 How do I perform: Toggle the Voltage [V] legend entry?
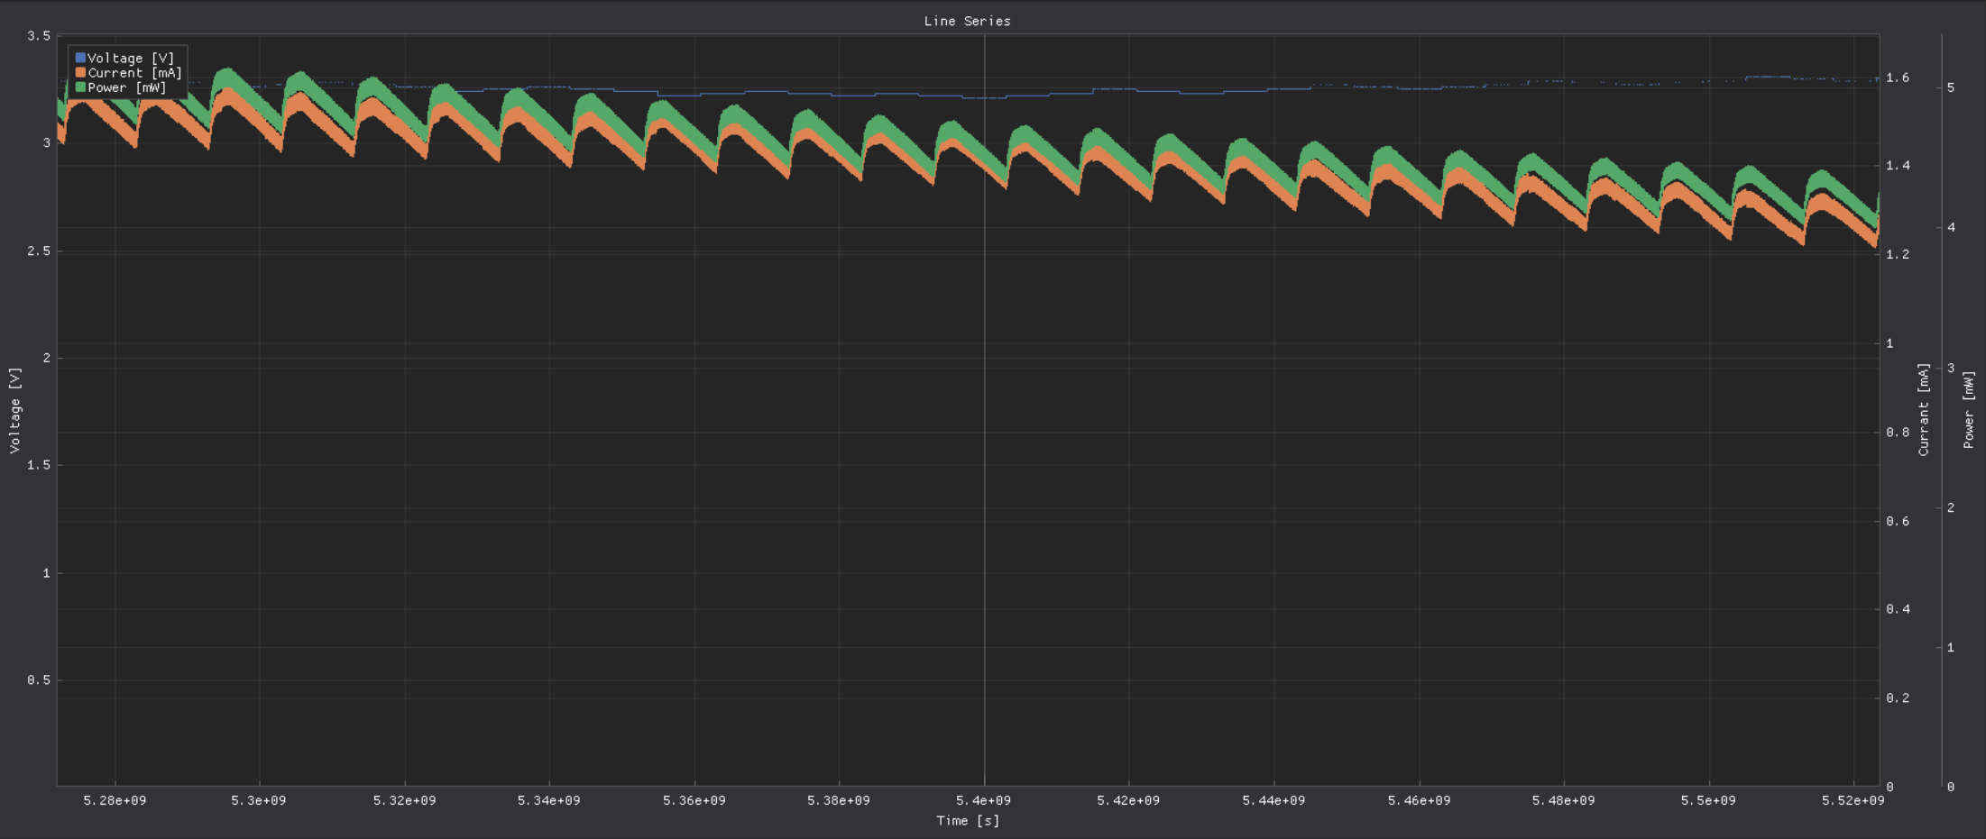[x=125, y=58]
